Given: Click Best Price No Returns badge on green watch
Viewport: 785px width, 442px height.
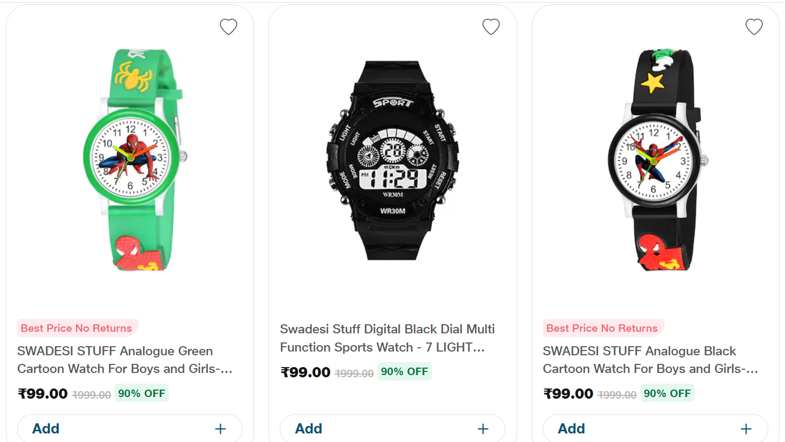Looking at the screenshot, I should pos(77,328).
